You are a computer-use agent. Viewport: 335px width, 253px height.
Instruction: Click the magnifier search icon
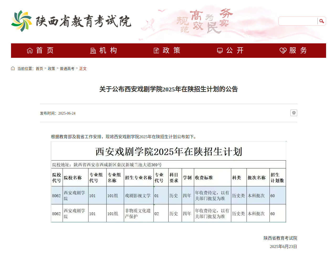[322, 21]
